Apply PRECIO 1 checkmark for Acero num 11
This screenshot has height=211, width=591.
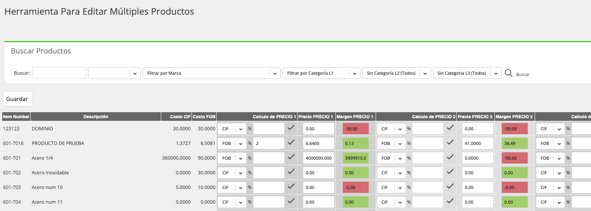click(x=291, y=201)
